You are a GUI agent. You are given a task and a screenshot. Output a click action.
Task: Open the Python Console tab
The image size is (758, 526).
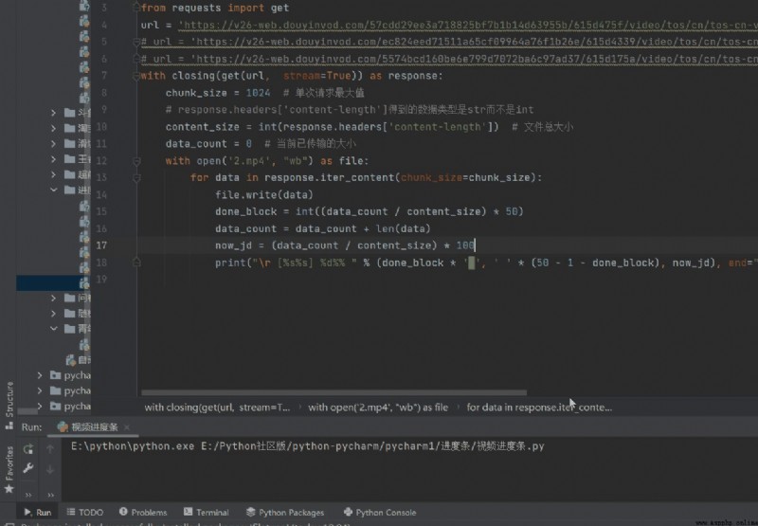pos(380,512)
